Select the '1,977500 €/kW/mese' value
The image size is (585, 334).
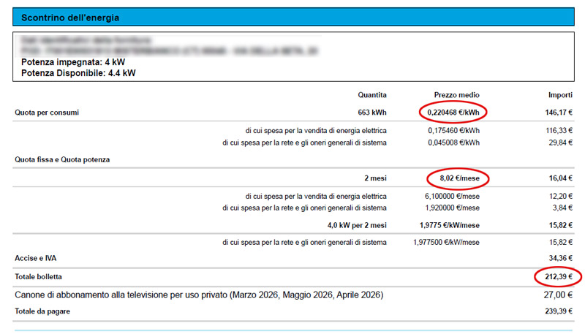point(446,243)
